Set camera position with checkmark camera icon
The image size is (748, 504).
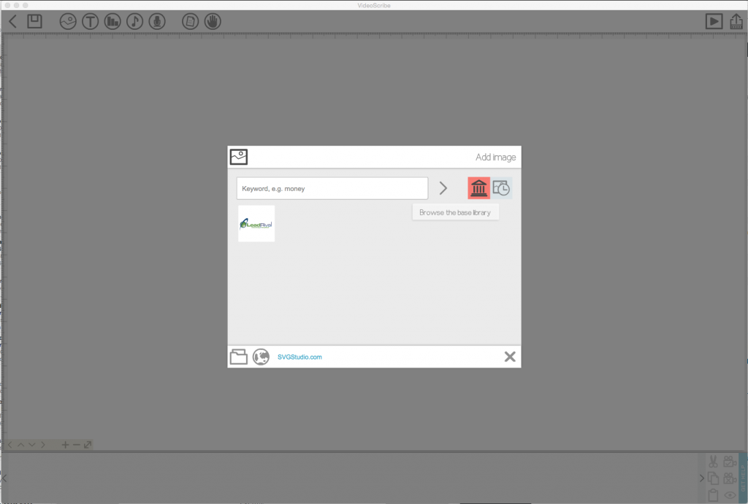(x=730, y=462)
